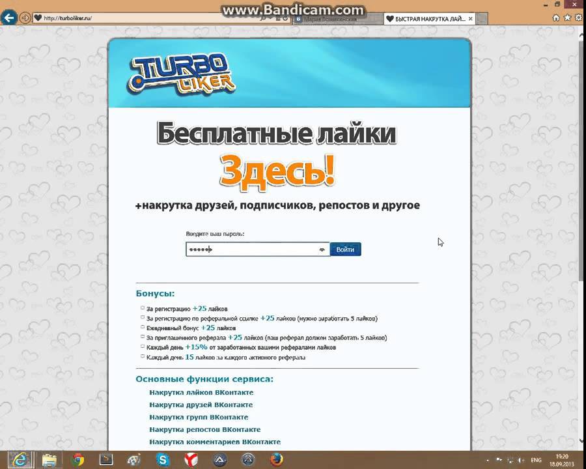The height and width of the screenshot is (469, 586).
Task: Click the Бонусы: heading text
Action: pyautogui.click(x=155, y=294)
